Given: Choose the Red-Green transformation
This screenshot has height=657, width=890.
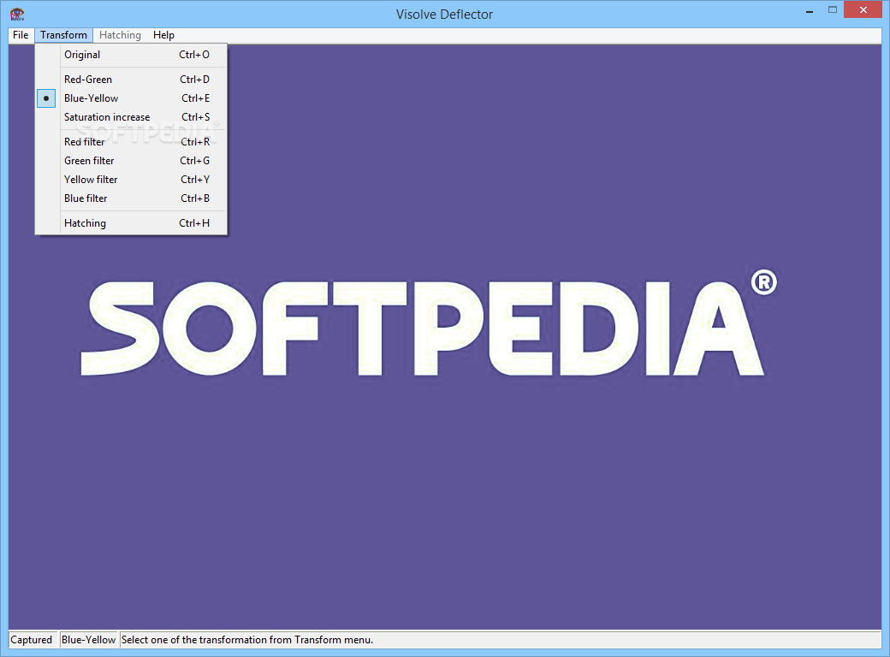Looking at the screenshot, I should click(131, 80).
